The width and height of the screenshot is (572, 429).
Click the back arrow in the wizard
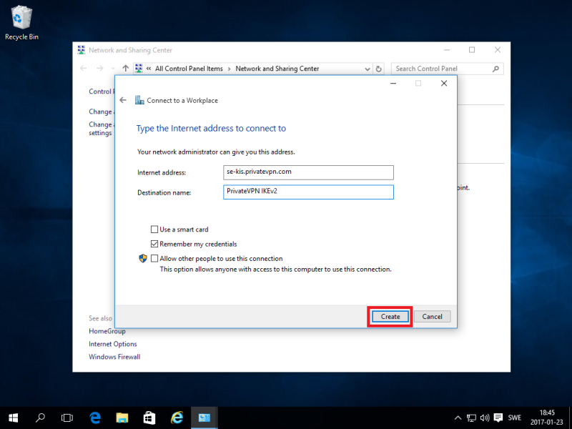(x=123, y=101)
